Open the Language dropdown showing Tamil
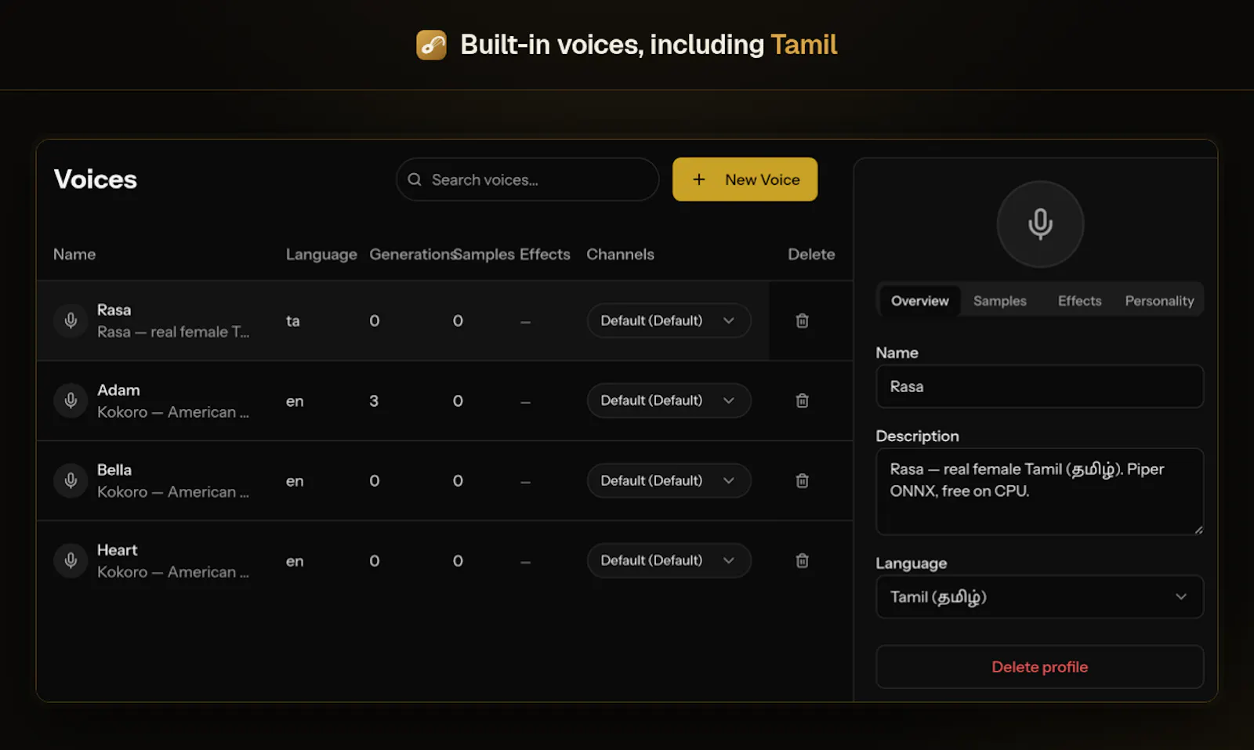Screen dimensions: 1254x750 1039,597
